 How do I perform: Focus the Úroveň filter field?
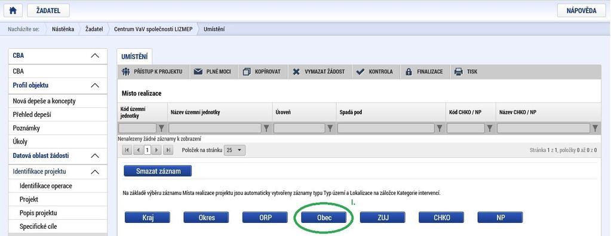[299, 128]
